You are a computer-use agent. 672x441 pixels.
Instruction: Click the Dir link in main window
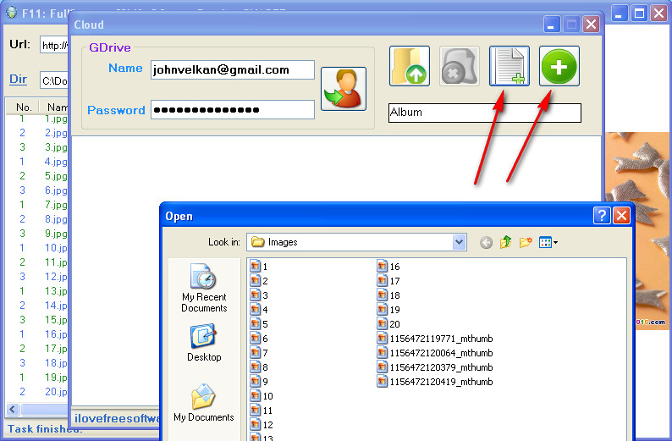tap(18, 80)
